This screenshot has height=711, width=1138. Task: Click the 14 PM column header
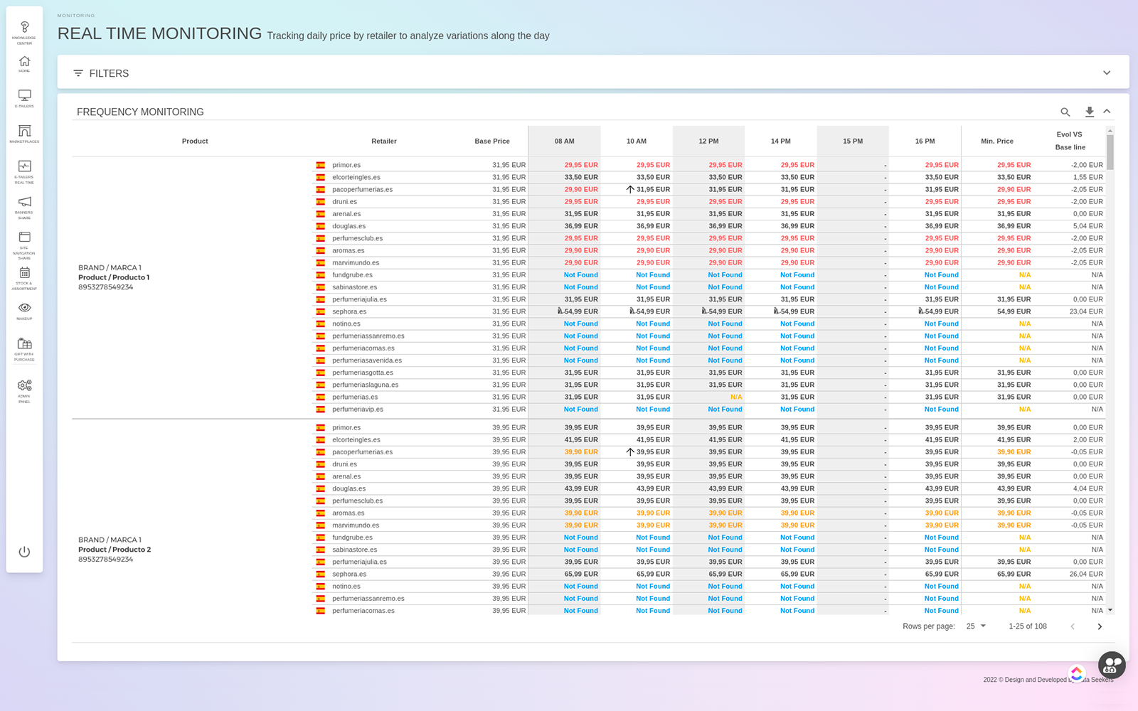pos(781,141)
